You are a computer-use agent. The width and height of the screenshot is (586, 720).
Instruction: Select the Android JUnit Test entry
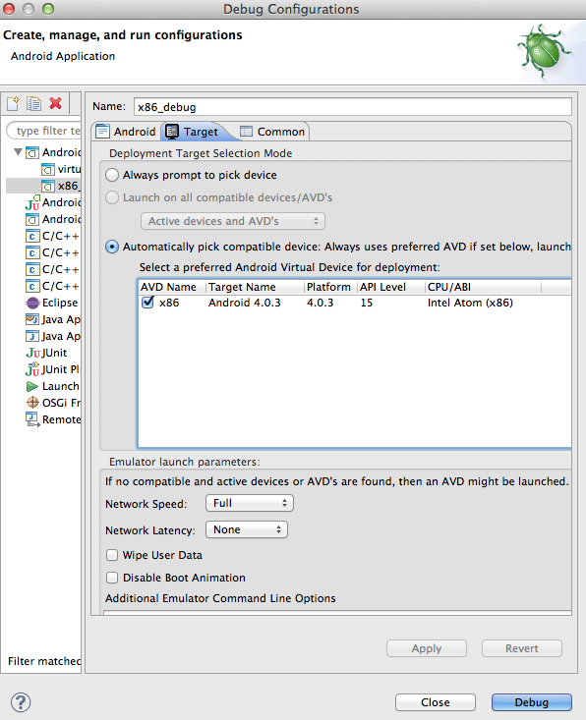(53, 202)
